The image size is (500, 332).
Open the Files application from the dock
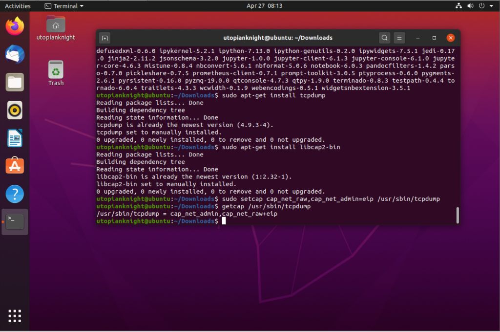pos(14,82)
